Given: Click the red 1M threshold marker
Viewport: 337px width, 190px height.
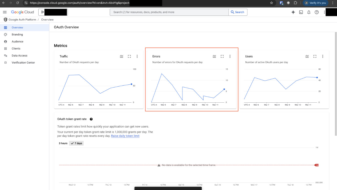Looking at the screenshot, I should tap(317, 165).
